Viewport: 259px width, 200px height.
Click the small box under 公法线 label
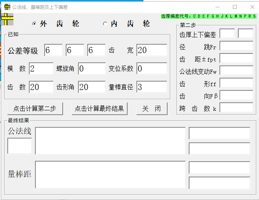20,146
